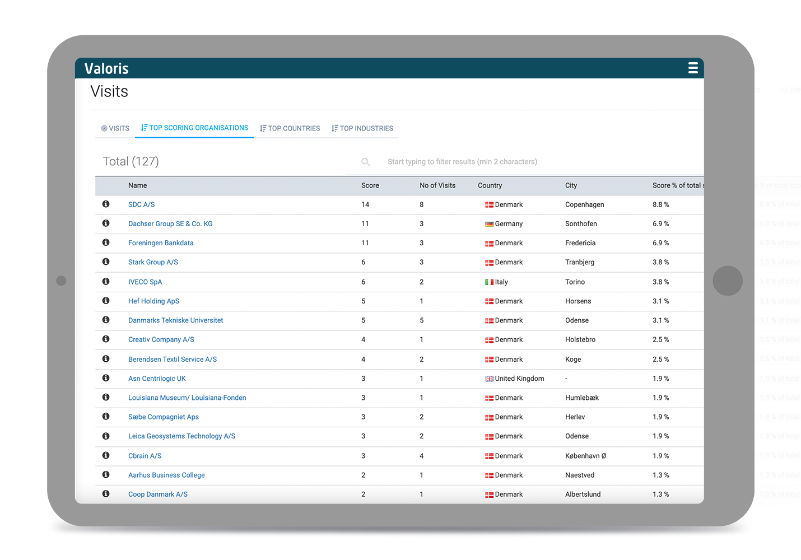Sort by the Score column header

pos(370,185)
